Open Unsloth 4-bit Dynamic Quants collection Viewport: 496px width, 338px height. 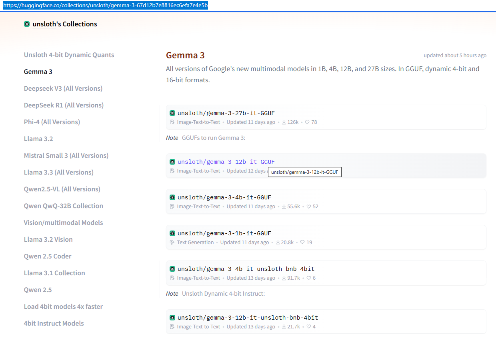tap(69, 55)
